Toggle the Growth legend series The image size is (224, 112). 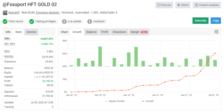point(147,101)
